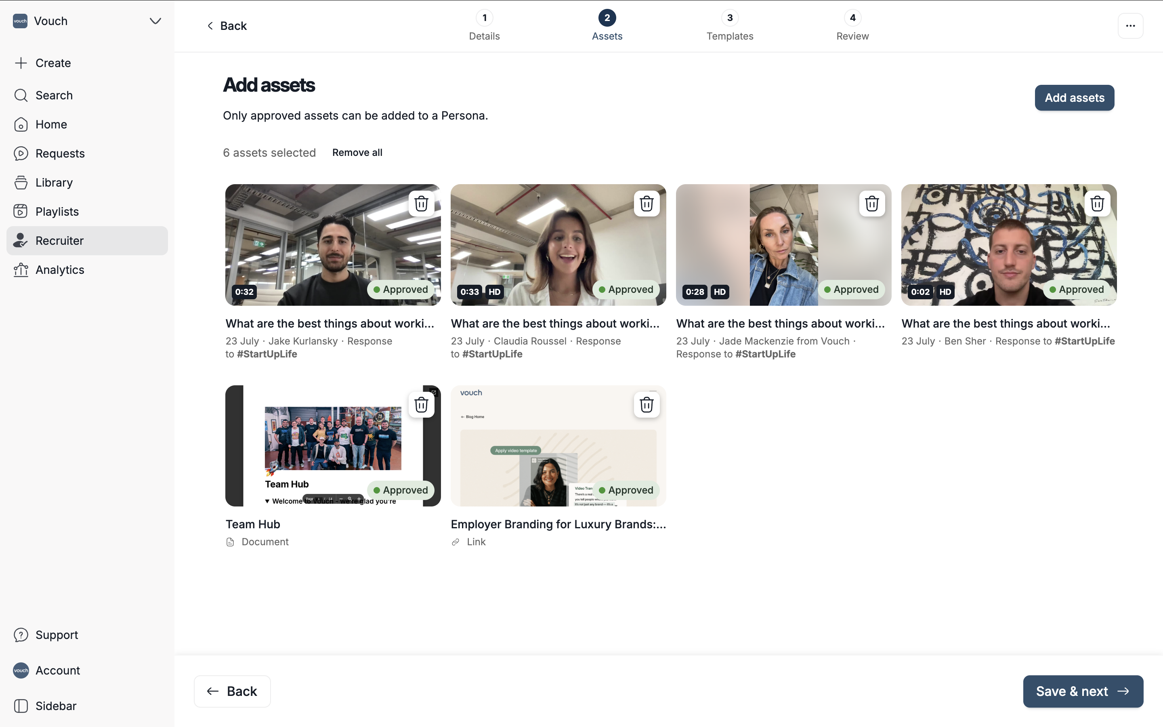This screenshot has width=1163, height=727.
Task: Click #StartUpLife under Ben Sher's video
Action: coord(1085,341)
